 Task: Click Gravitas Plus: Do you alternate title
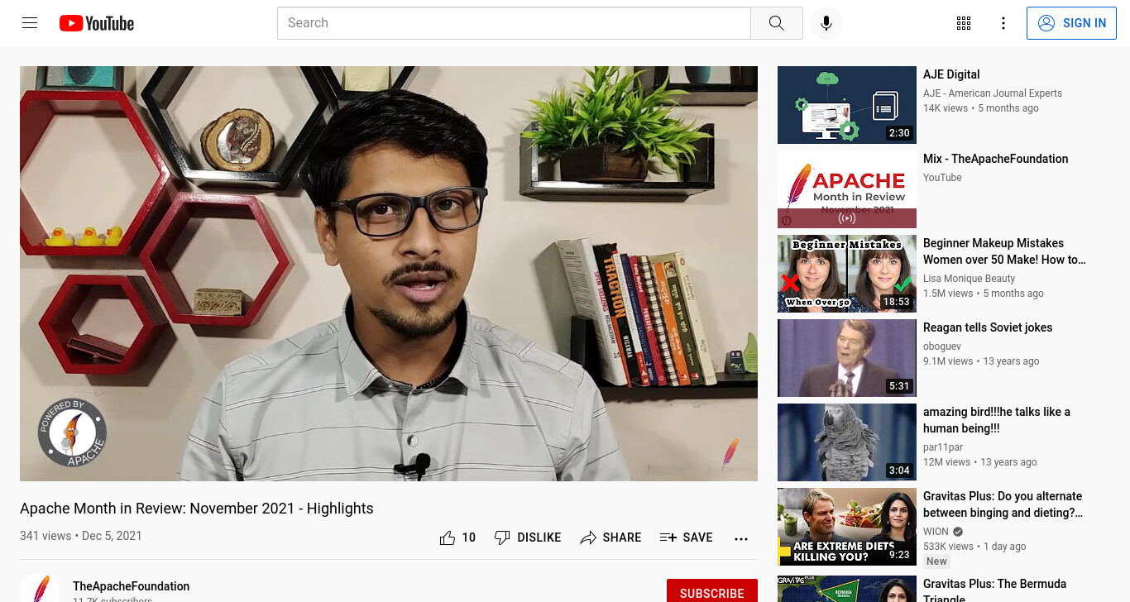(x=1003, y=504)
